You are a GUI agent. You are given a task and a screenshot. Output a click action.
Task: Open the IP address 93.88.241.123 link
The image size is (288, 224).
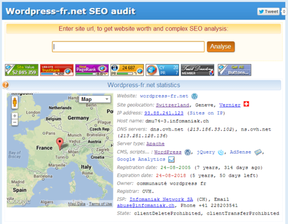tap(164, 113)
